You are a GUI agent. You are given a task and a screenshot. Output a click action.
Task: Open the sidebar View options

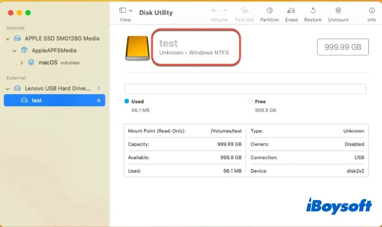122,10
